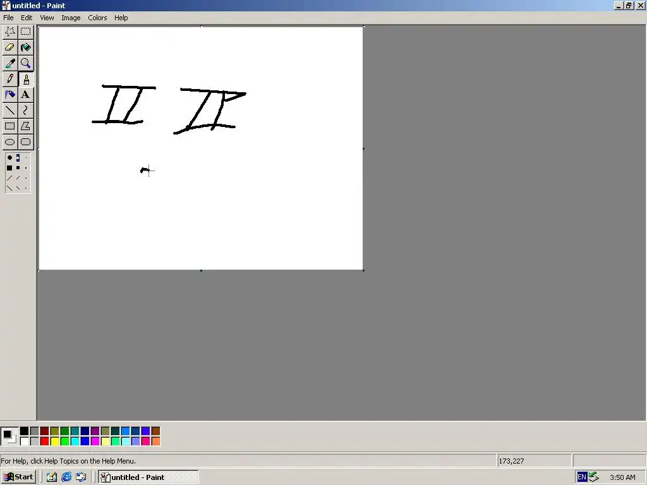Open the Help menu
The width and height of the screenshot is (647, 485).
tap(121, 18)
